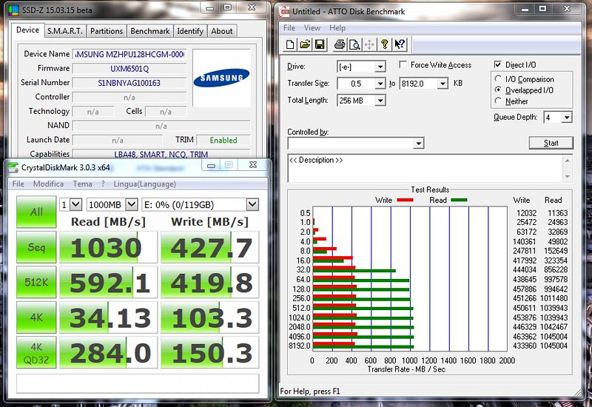Enable the Force Write Access checkbox
592x407 pixels.
pyautogui.click(x=403, y=65)
